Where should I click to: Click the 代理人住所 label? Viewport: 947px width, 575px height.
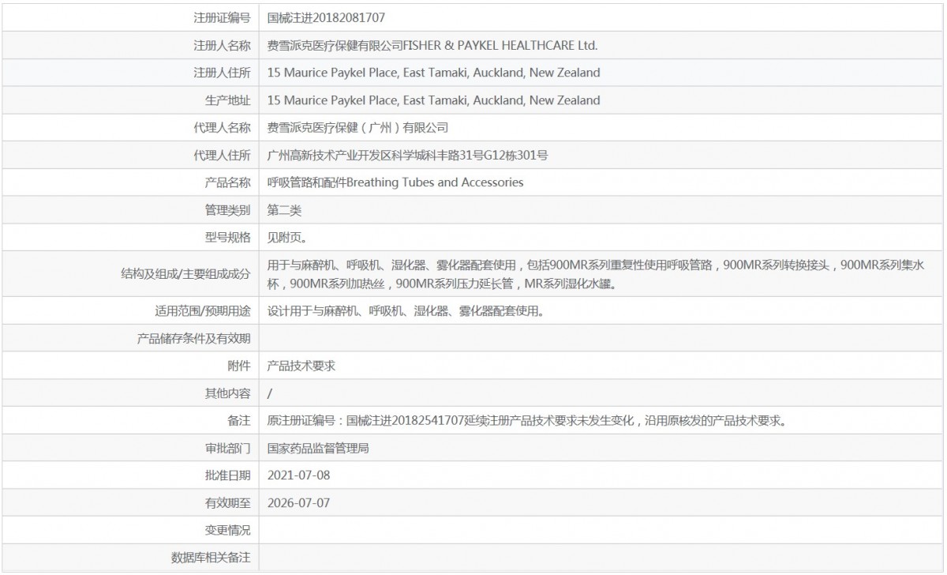coord(222,155)
